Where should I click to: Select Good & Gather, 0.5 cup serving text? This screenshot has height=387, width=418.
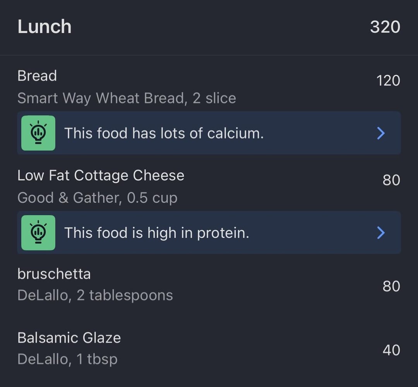tap(97, 198)
